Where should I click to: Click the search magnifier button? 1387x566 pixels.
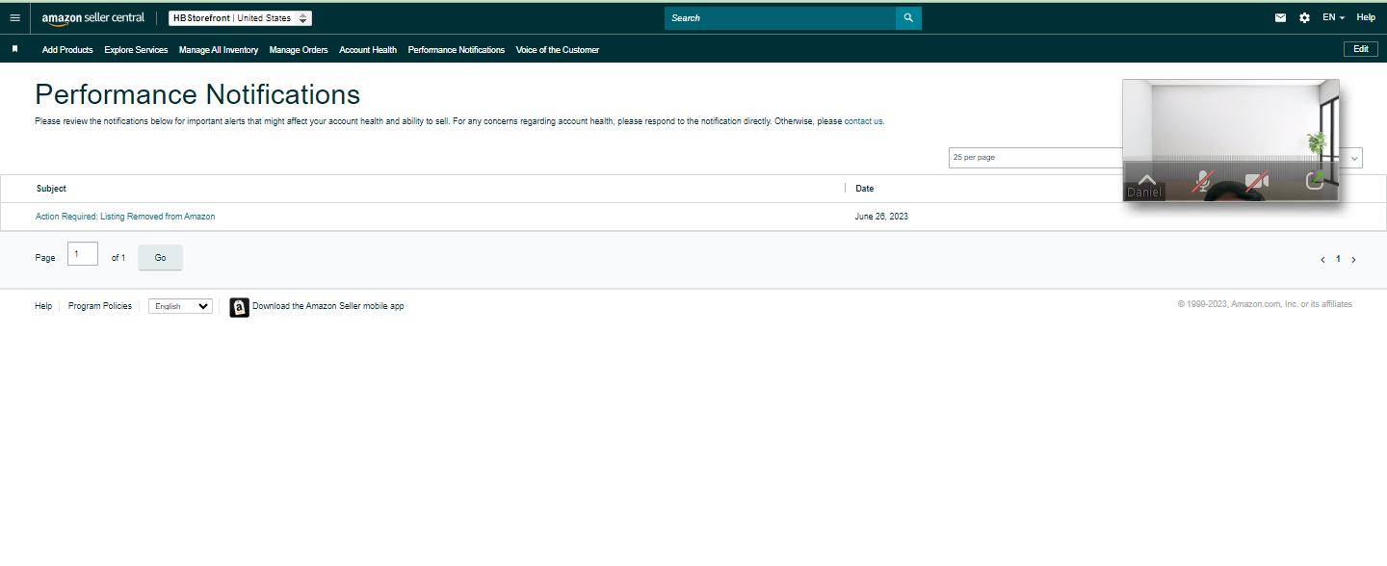tap(908, 18)
